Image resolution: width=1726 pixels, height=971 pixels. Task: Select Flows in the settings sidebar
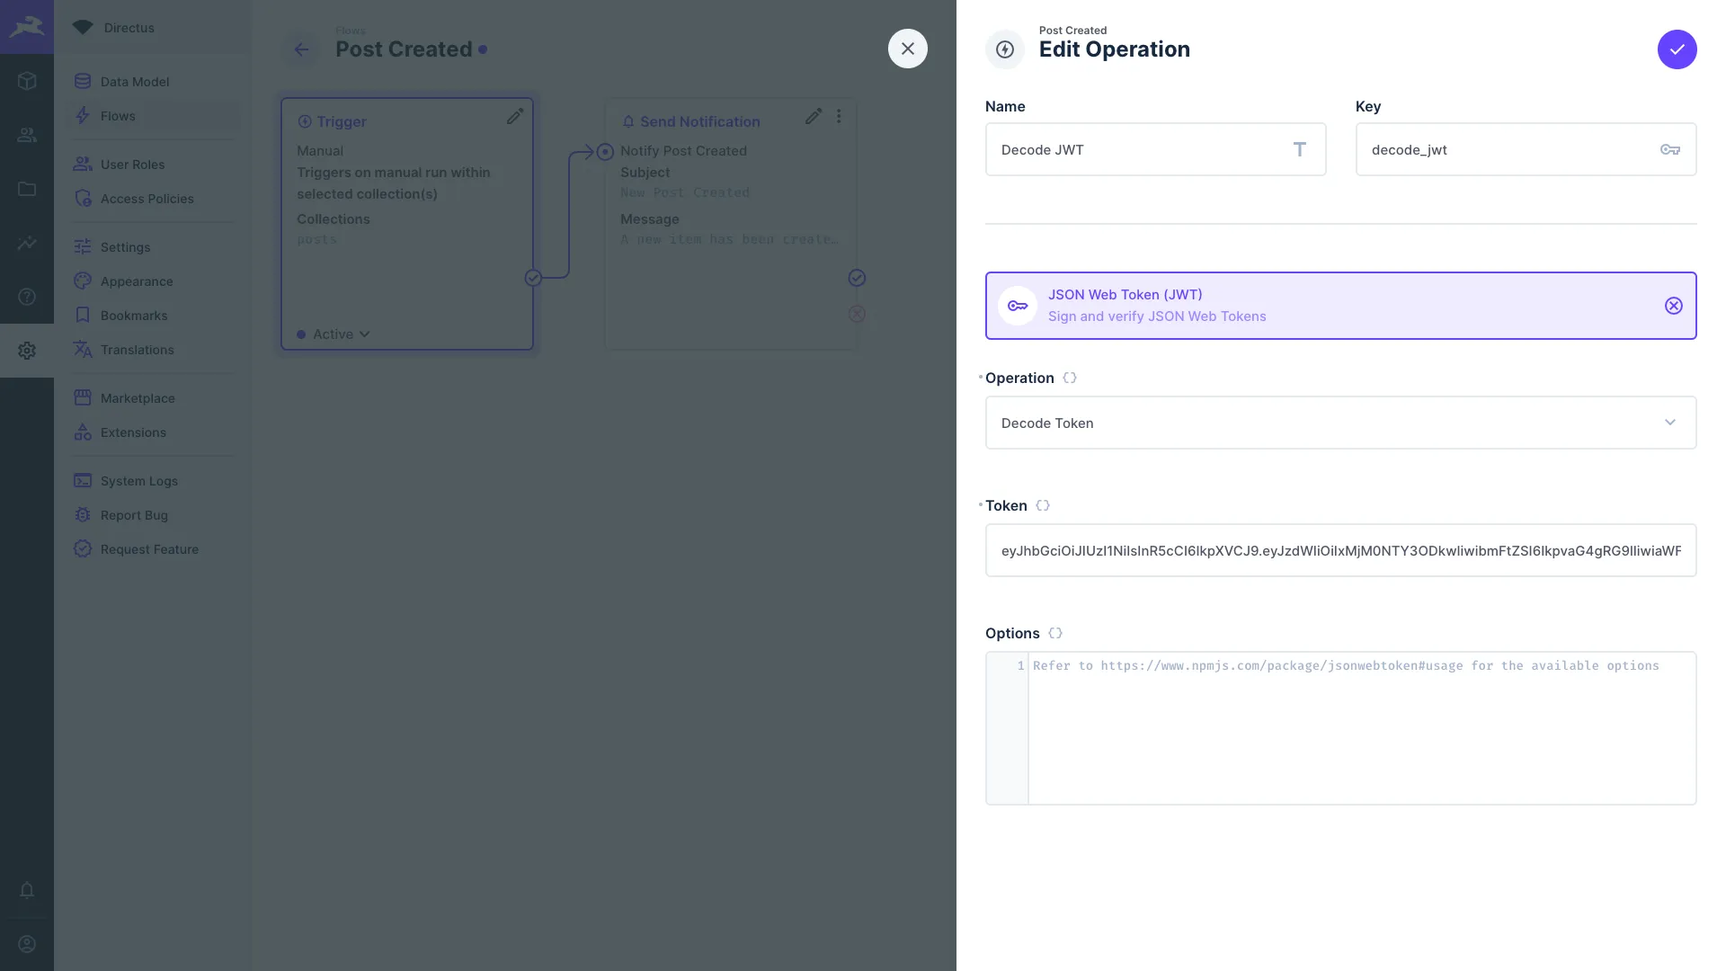point(117,116)
